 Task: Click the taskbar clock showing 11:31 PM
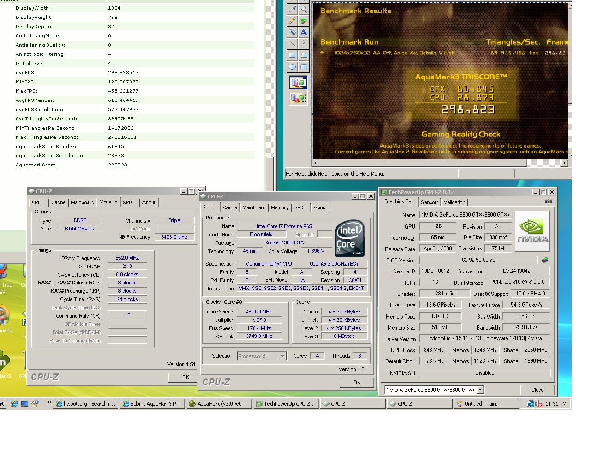[x=555, y=404]
